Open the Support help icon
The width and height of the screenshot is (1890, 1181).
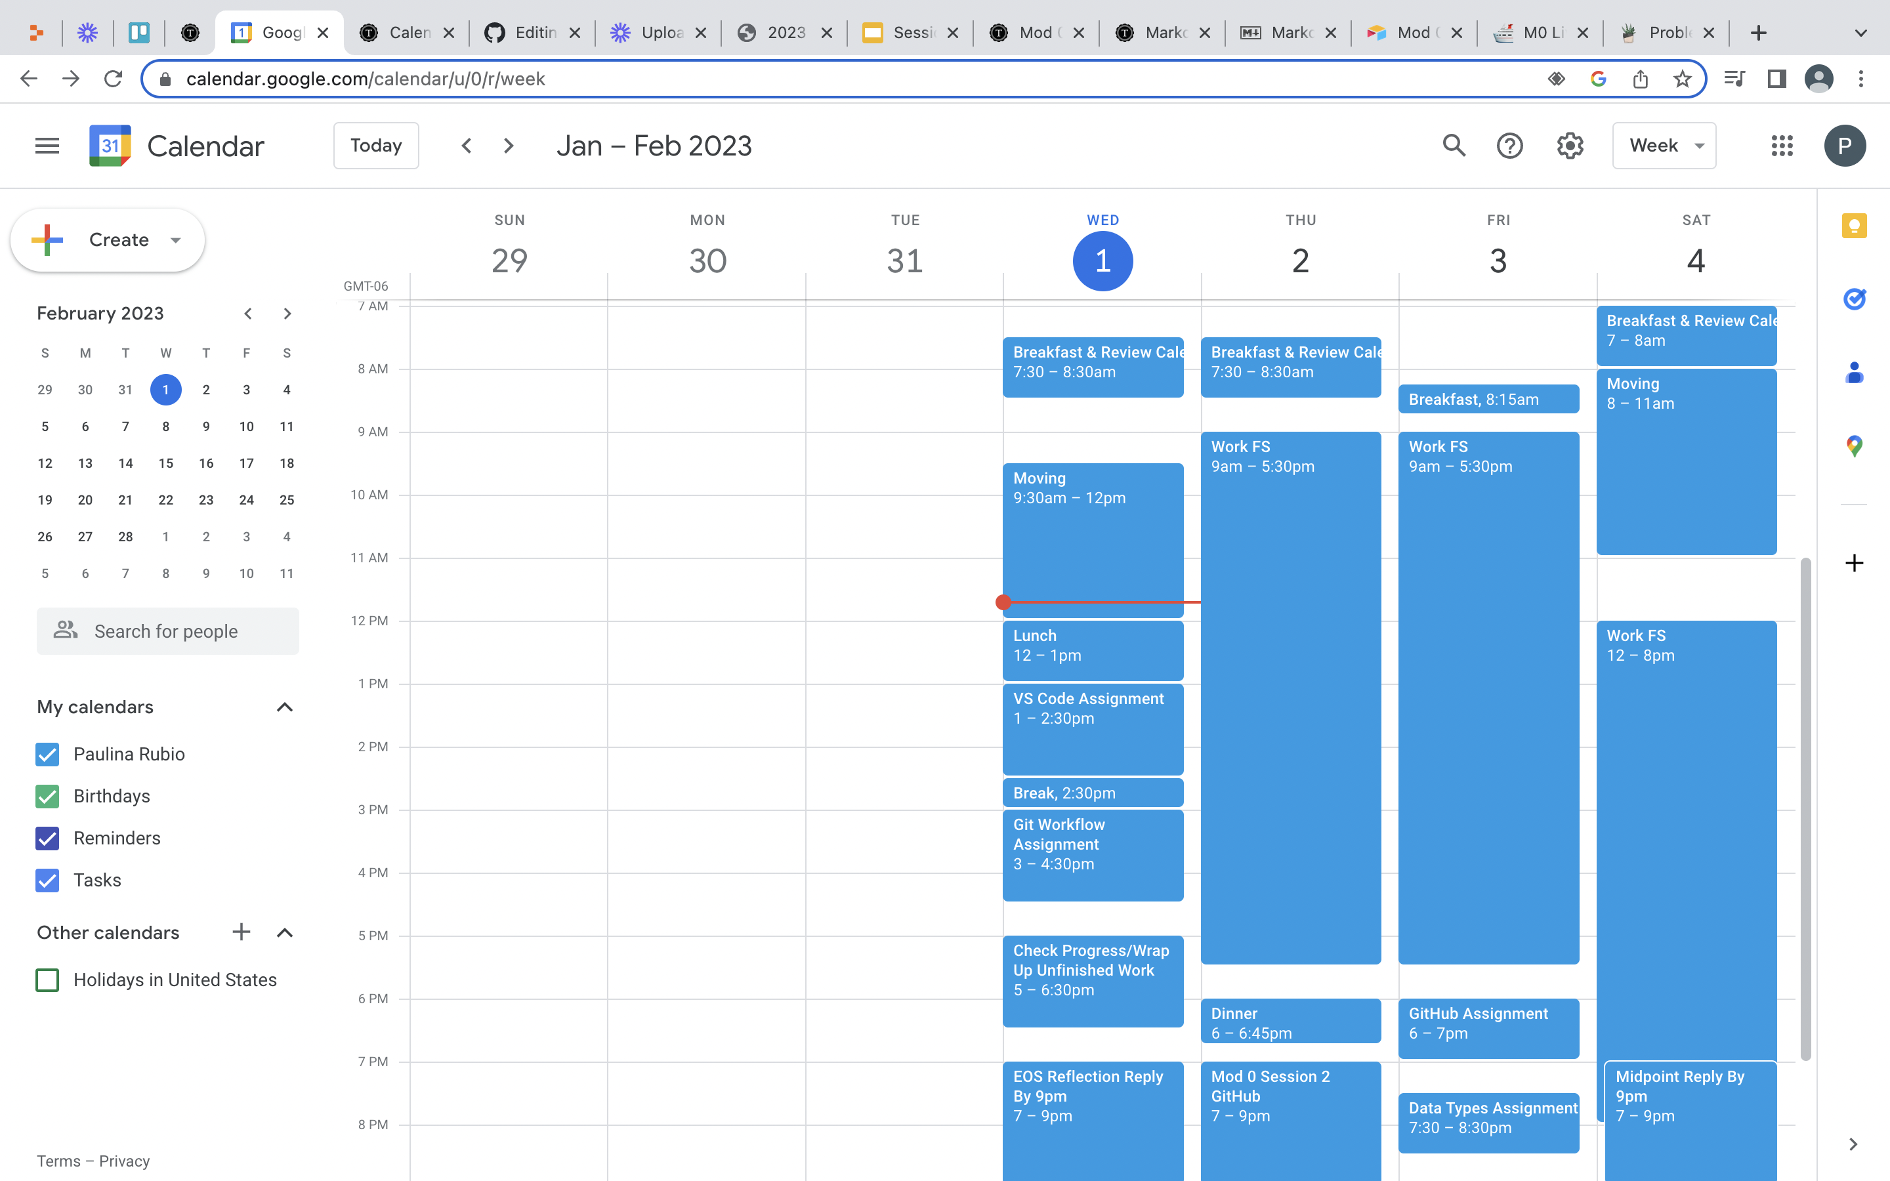coord(1509,145)
